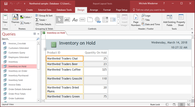Click the Undo arrow in title bar
The width and height of the screenshot is (195, 107).
11,4
